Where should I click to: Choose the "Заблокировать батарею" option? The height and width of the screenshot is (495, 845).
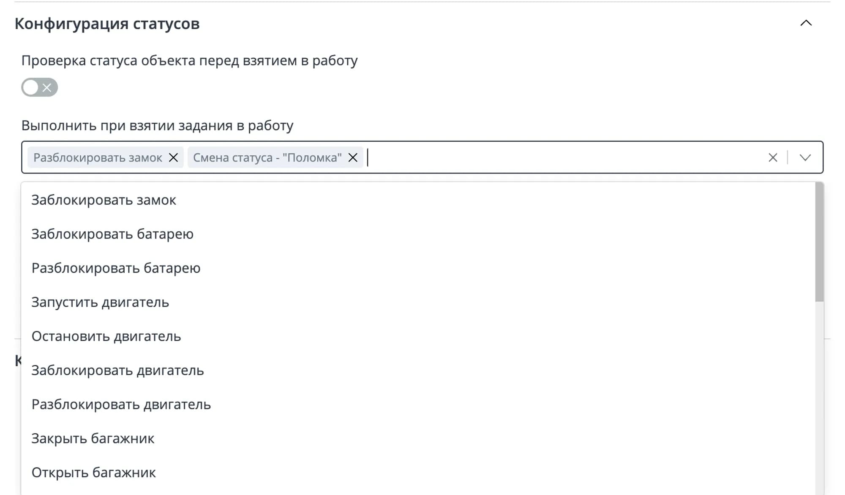112,234
